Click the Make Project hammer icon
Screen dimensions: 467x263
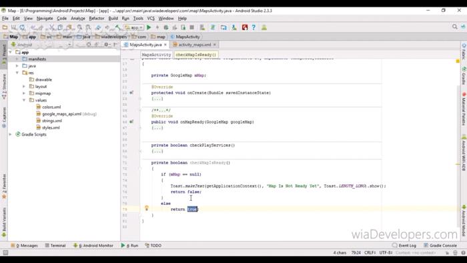(x=117, y=27)
